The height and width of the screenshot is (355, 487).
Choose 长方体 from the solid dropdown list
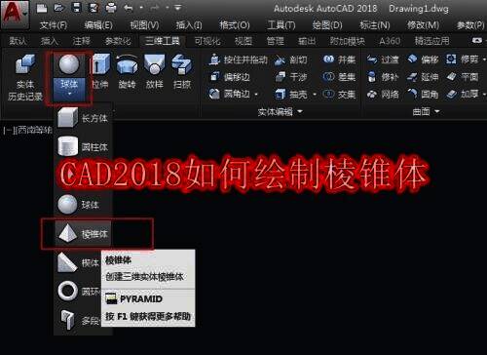click(x=83, y=118)
